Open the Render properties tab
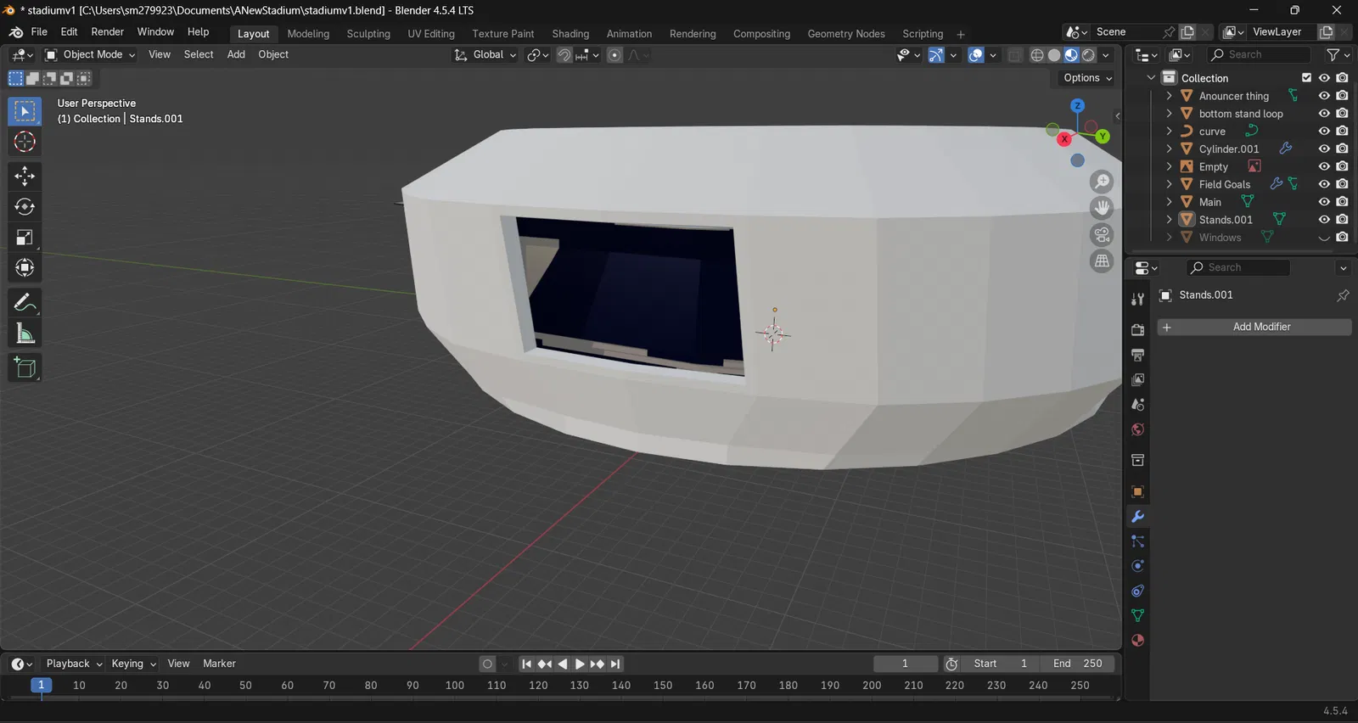Viewport: 1358px width, 723px height. [x=1138, y=330]
